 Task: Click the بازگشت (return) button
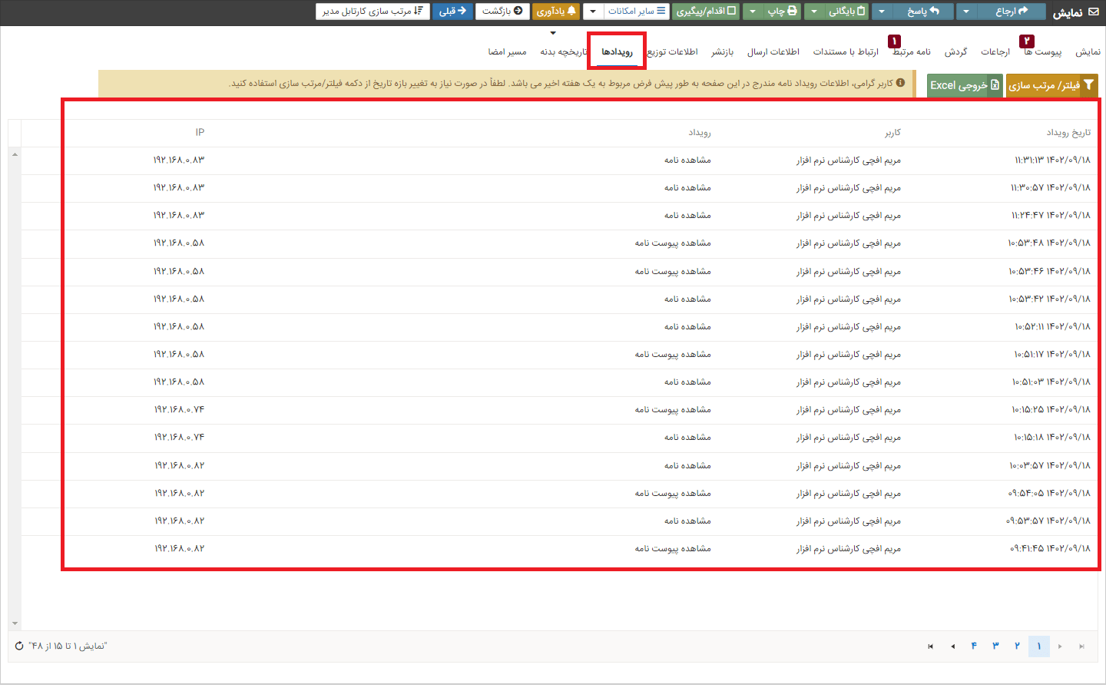[x=502, y=12]
